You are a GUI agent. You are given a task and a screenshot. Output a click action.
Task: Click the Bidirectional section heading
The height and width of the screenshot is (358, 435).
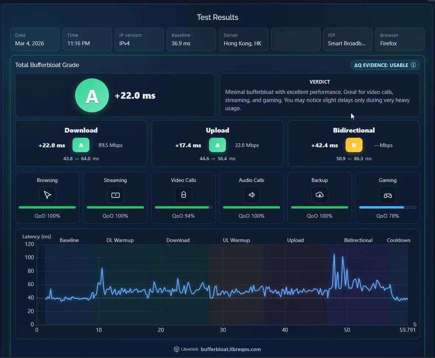(x=354, y=130)
